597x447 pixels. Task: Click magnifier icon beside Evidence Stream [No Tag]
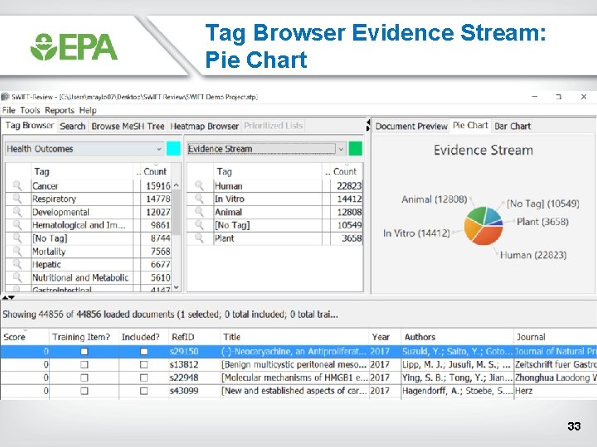coord(199,224)
